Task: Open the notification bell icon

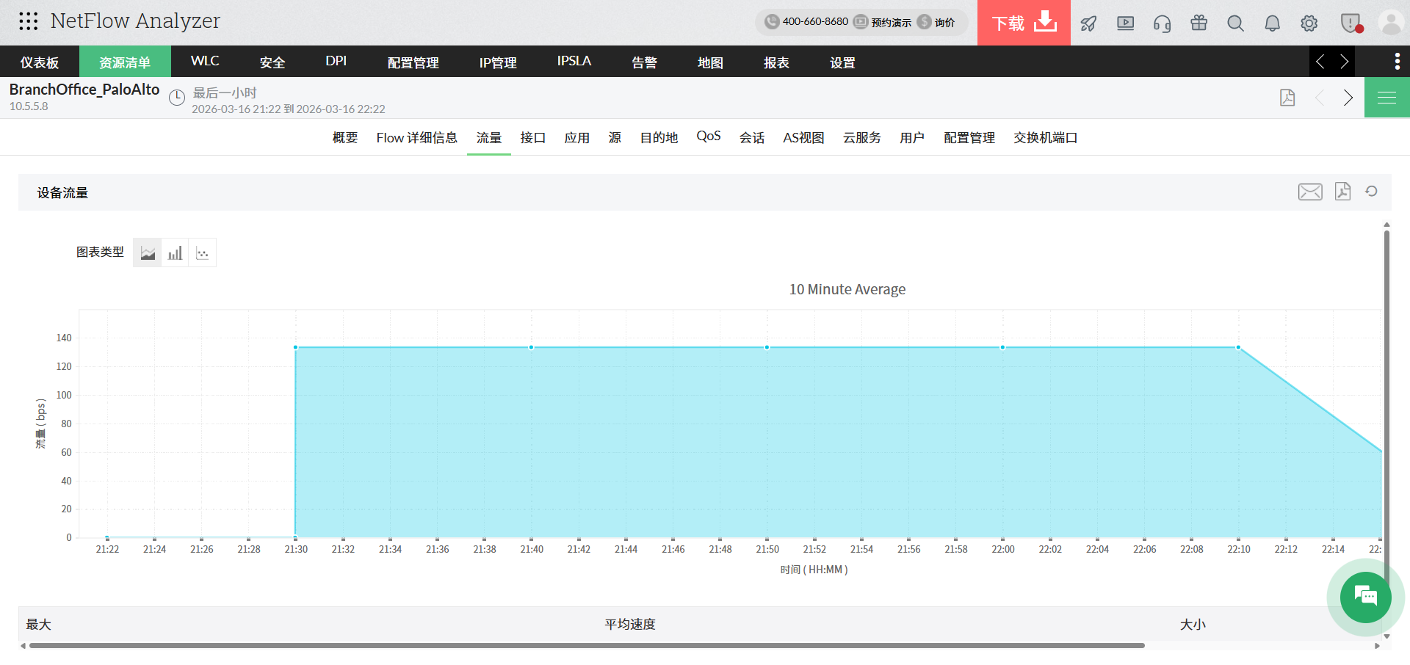Action: pyautogui.click(x=1271, y=23)
